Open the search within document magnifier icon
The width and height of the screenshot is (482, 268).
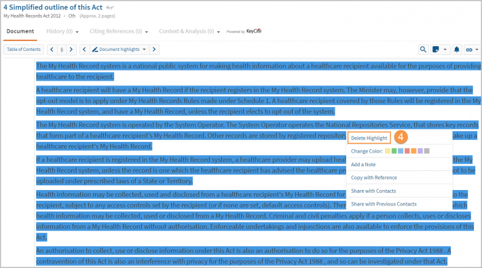click(x=424, y=50)
